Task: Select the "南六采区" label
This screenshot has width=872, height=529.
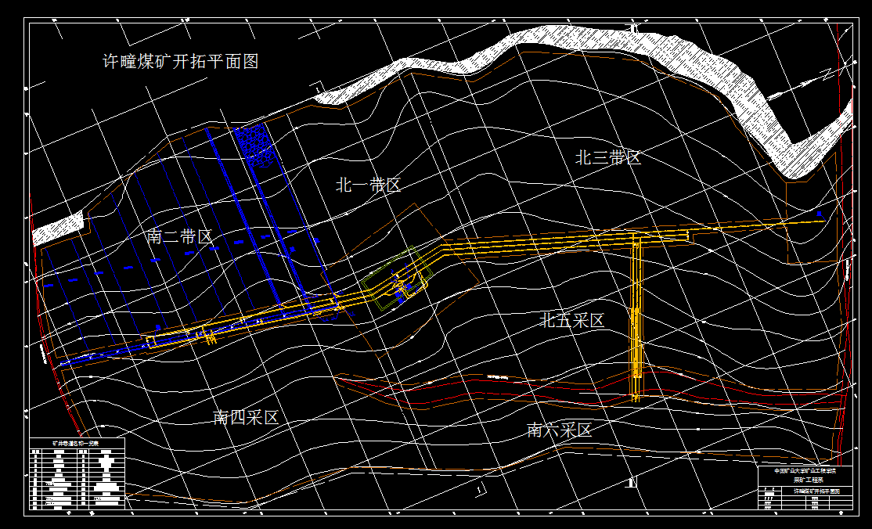Action: (559, 430)
